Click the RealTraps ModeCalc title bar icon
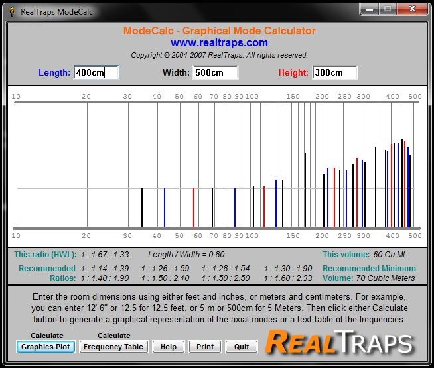Viewport: 434px width, 368px height. [12, 12]
